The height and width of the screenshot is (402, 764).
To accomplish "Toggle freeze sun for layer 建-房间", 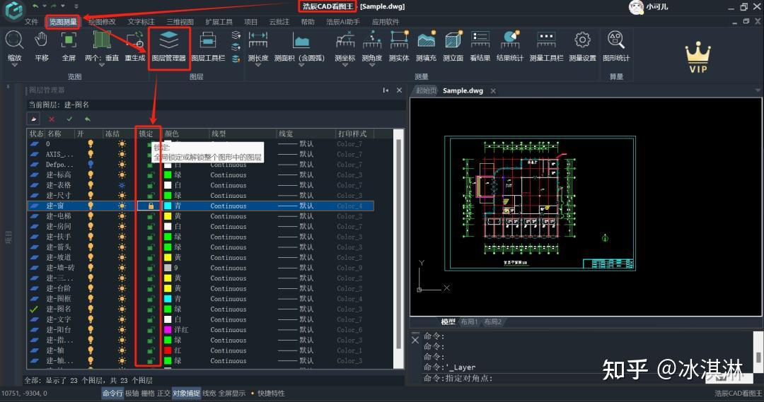I will 122,226.
